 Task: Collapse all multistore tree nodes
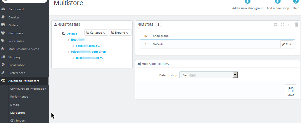pos(96,32)
